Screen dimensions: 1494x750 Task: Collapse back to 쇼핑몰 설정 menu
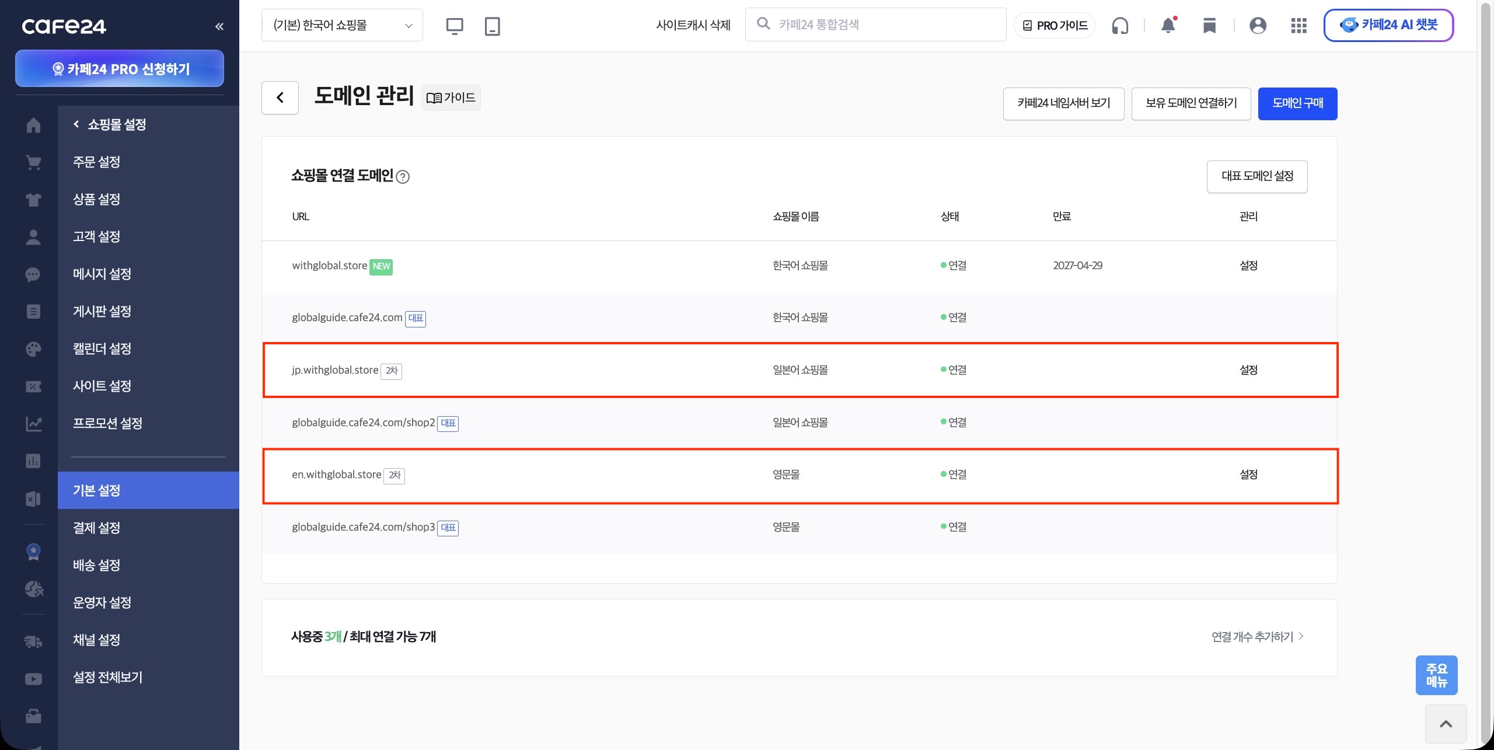[x=110, y=125]
